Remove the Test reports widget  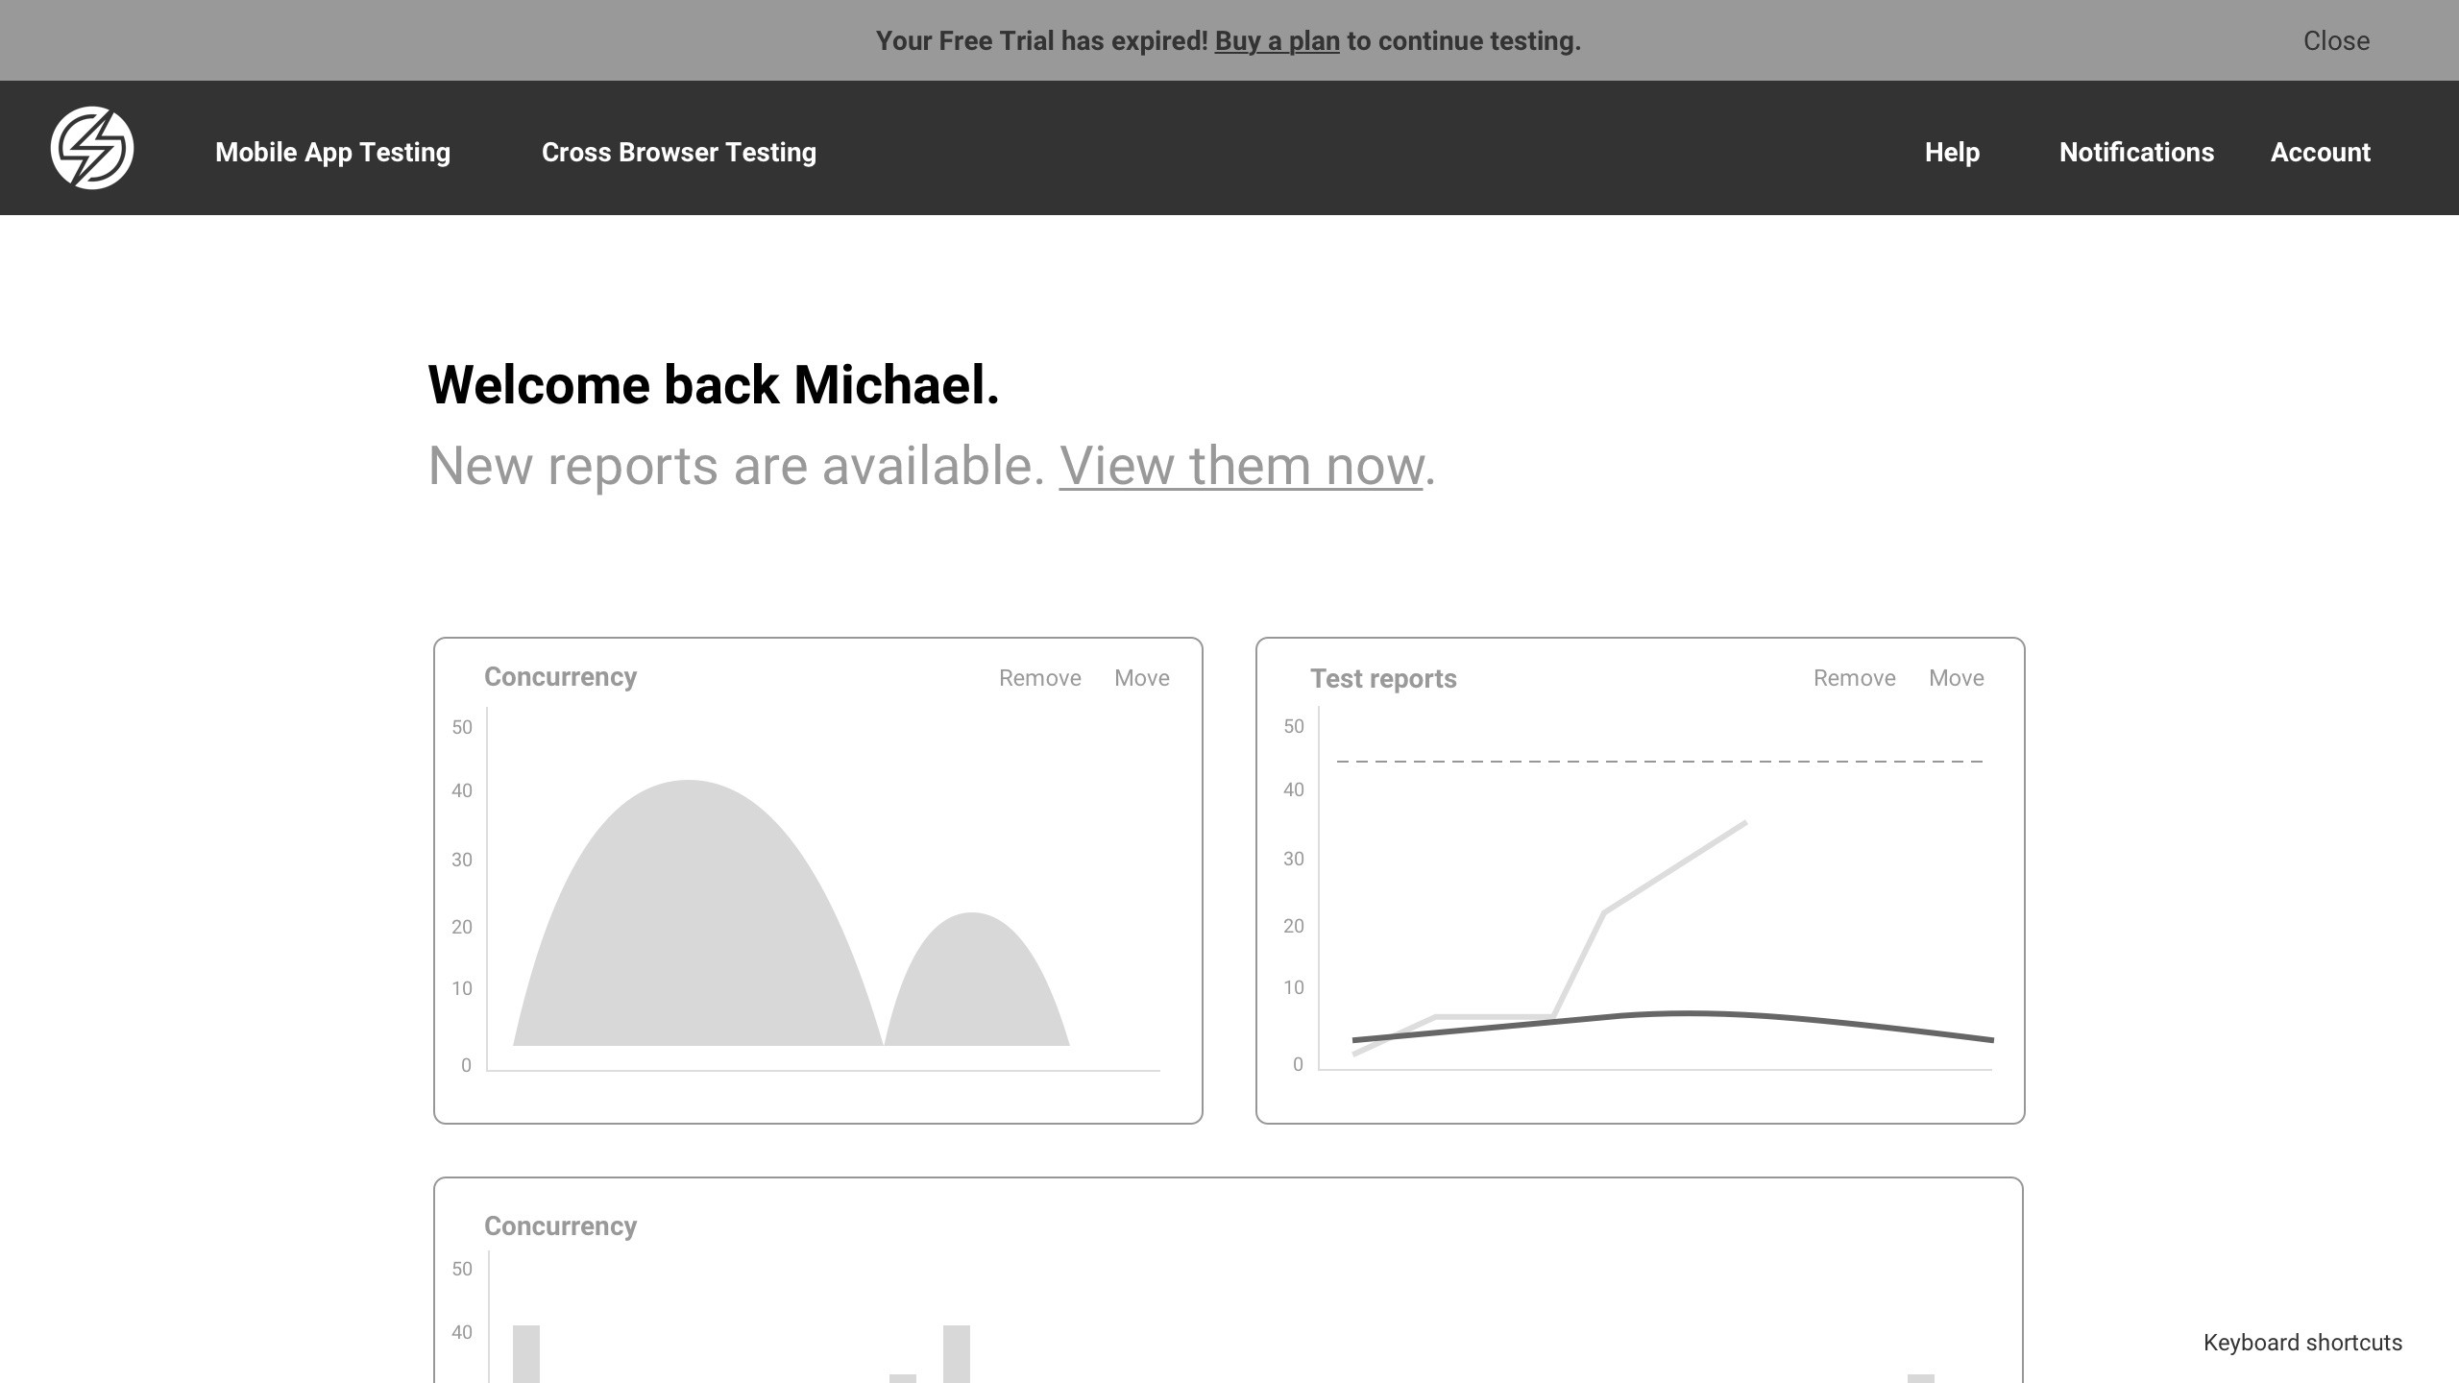[1854, 678]
